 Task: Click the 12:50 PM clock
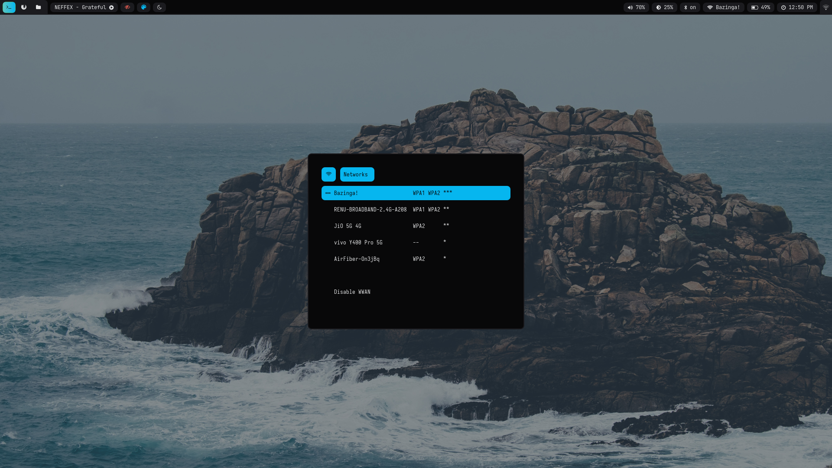pyautogui.click(x=796, y=7)
